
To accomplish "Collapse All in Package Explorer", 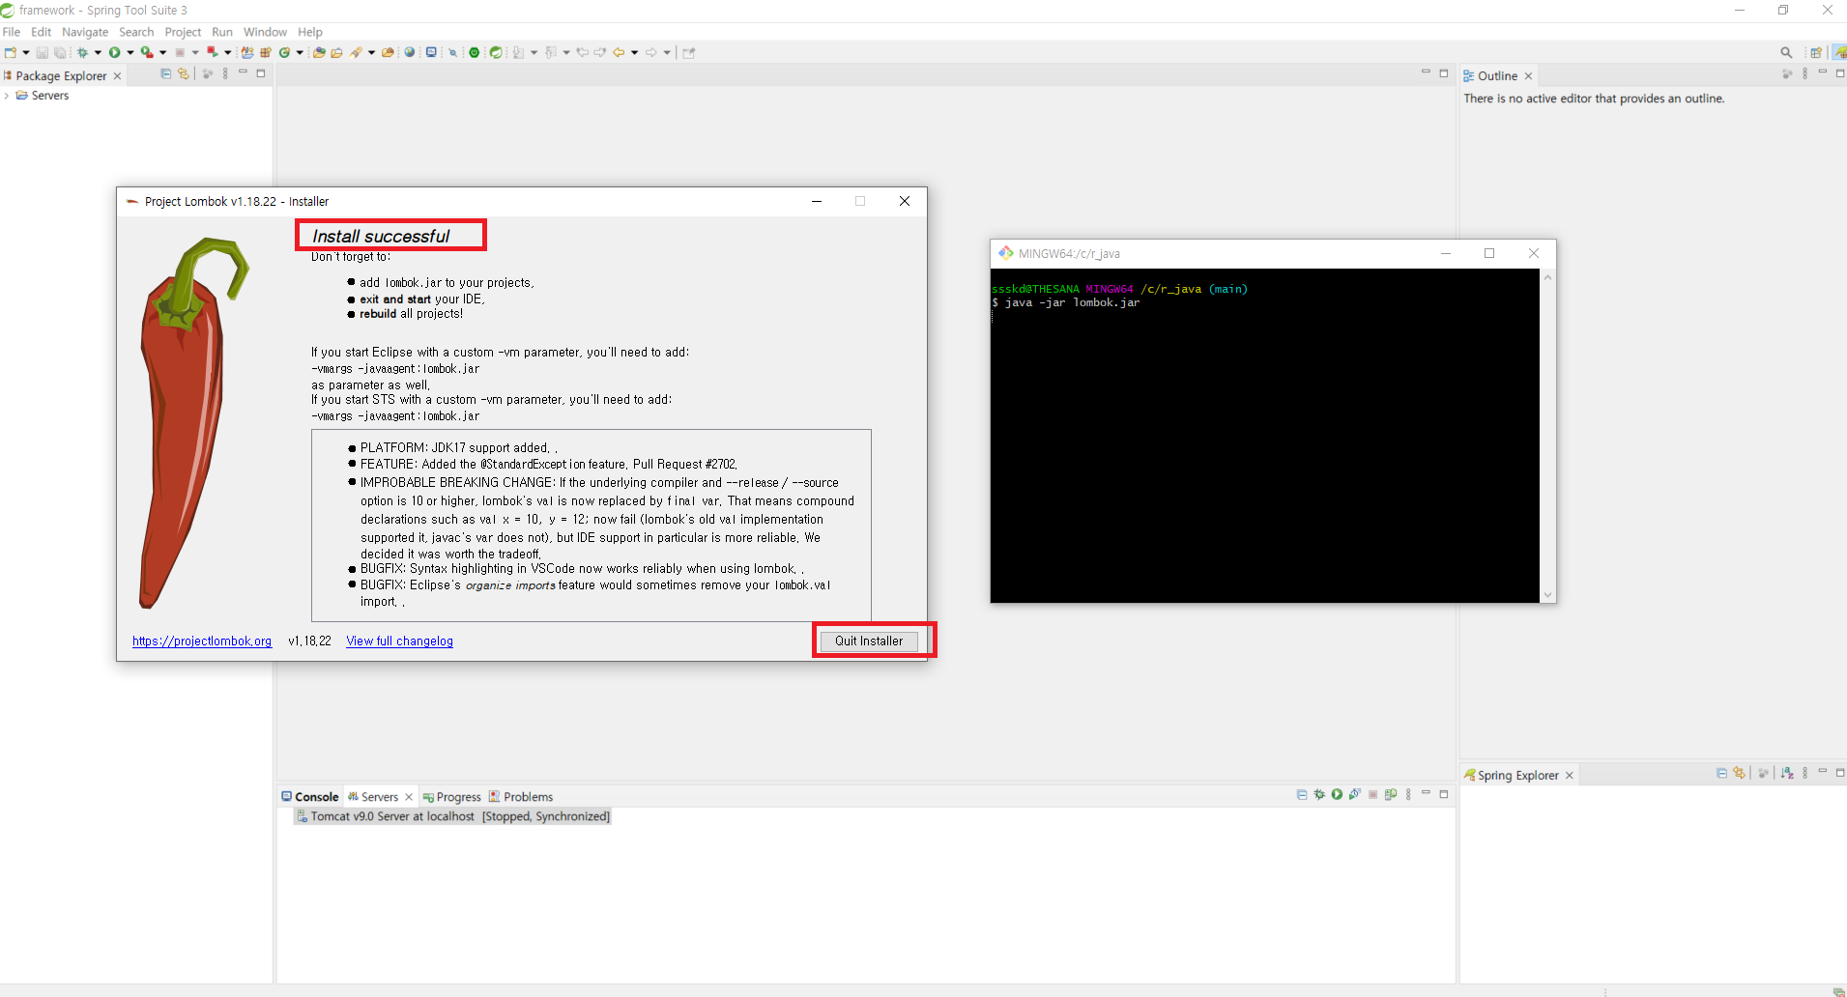I will (x=165, y=73).
